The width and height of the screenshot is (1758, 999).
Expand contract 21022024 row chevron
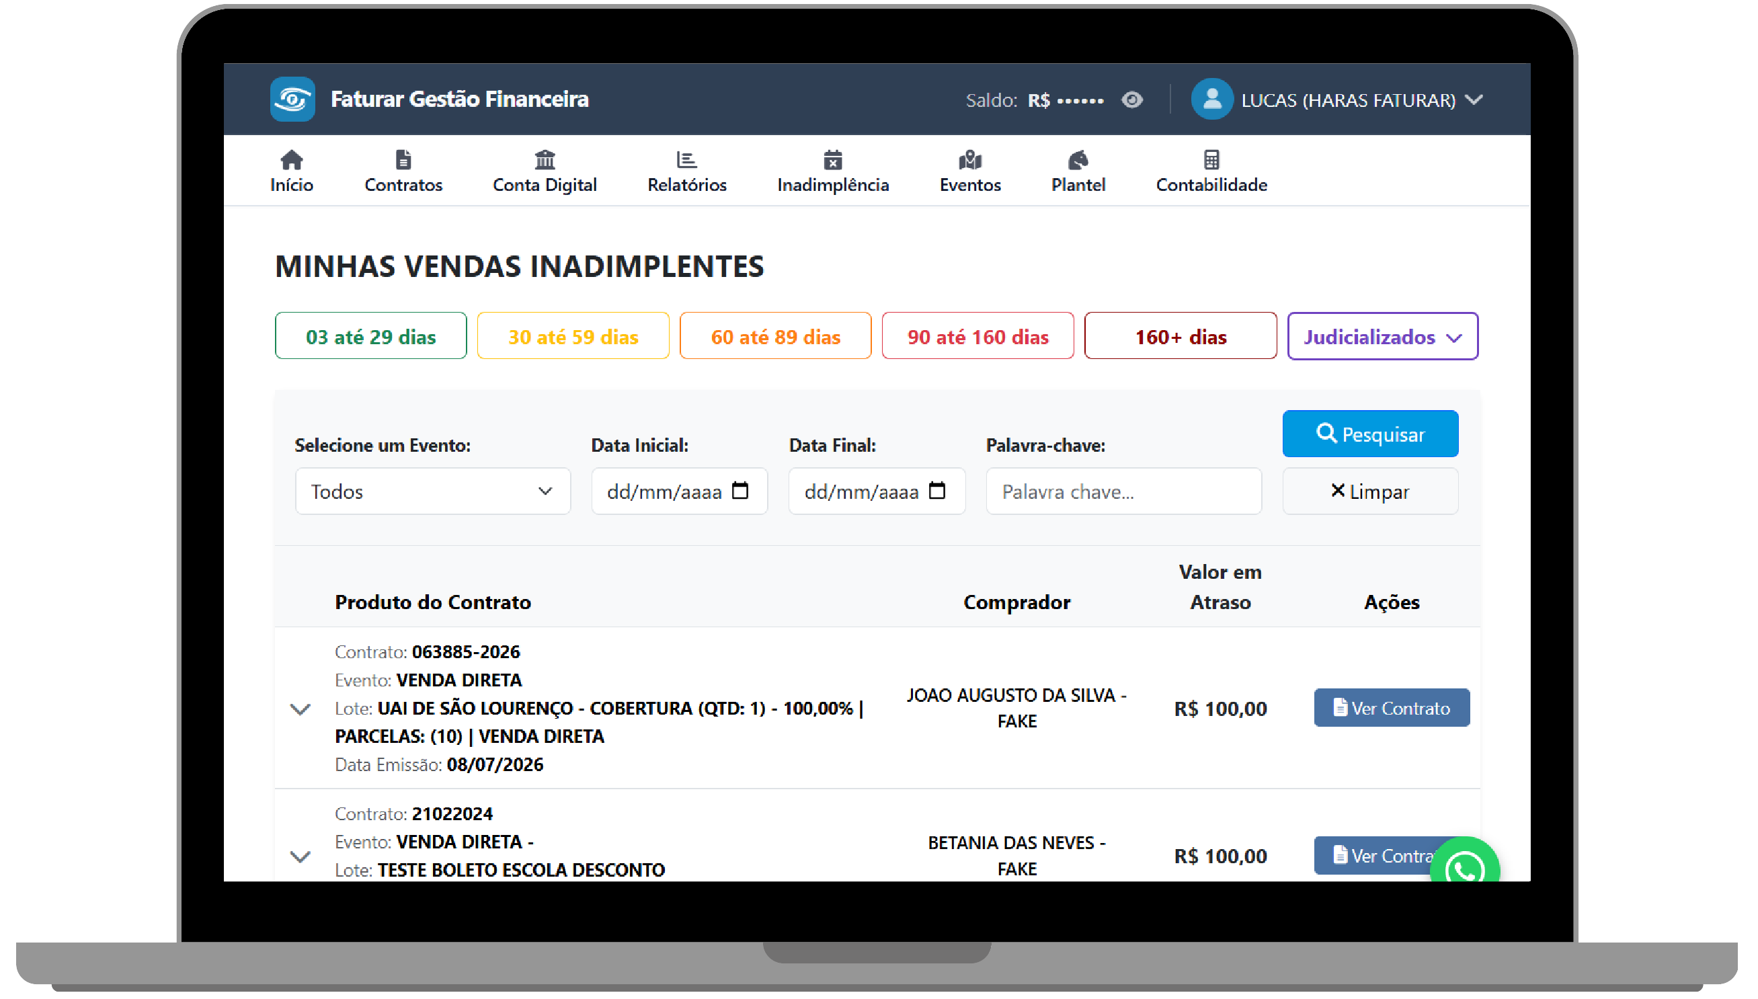(x=301, y=858)
